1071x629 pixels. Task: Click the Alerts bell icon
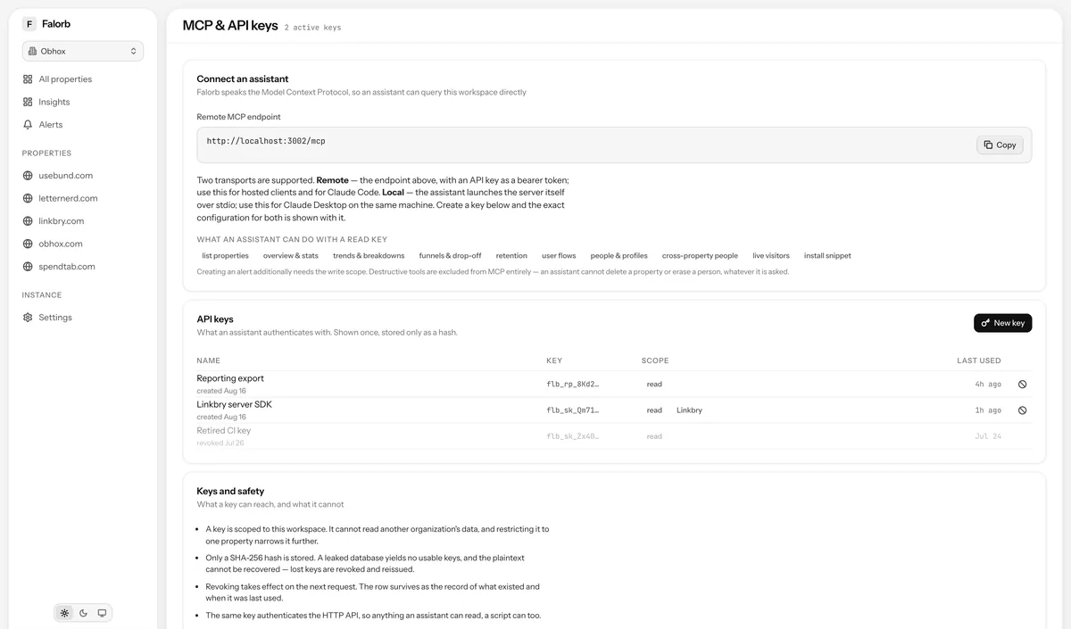(28, 125)
